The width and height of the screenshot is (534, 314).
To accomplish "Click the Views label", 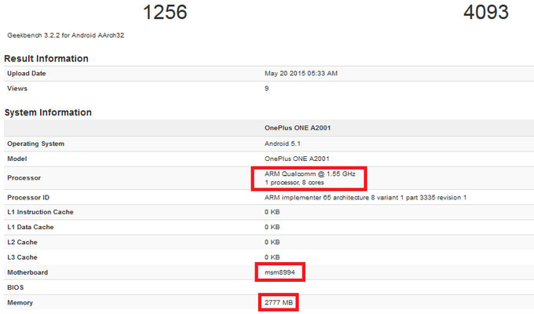I will tap(17, 89).
